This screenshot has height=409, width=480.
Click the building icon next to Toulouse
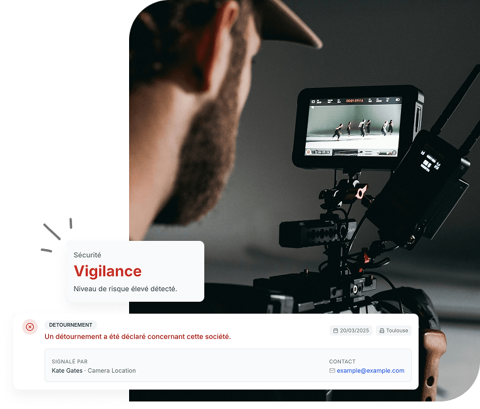tap(382, 331)
